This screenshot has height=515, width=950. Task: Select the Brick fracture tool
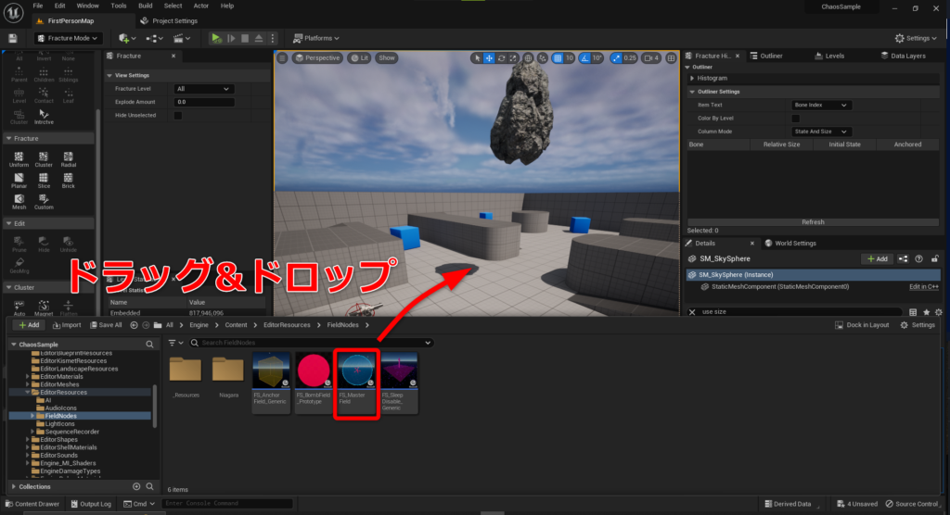tap(68, 181)
